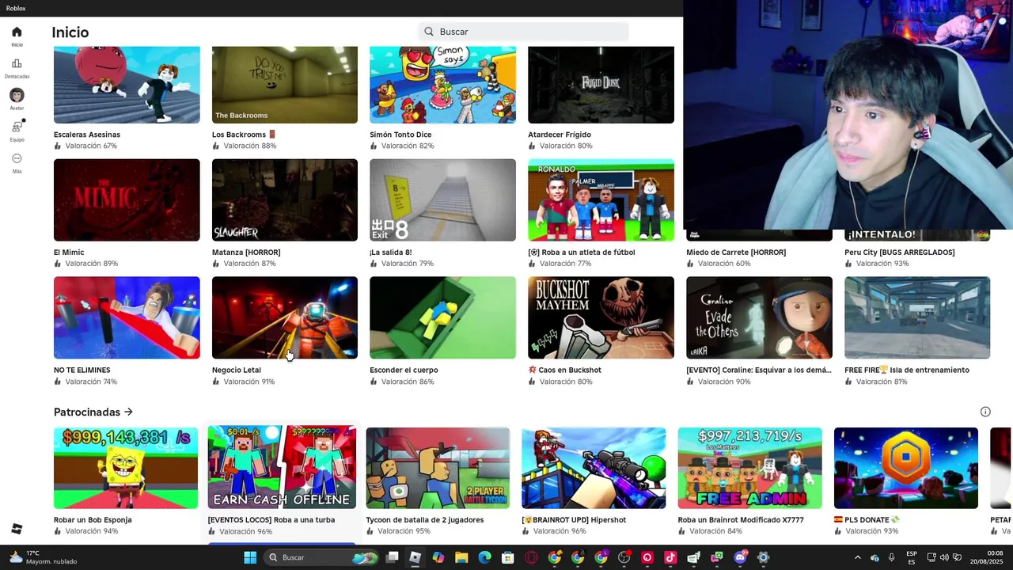Open NO TE ELIMINES game thumbnail

point(127,317)
